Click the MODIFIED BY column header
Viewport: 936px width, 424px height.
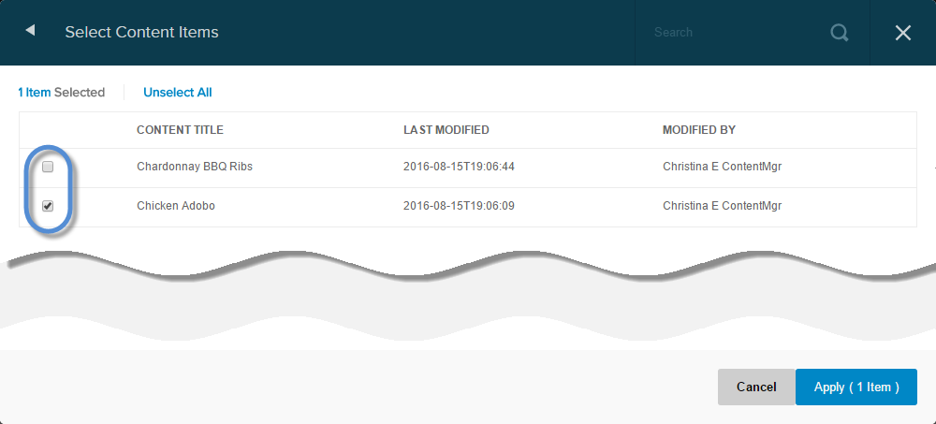coord(699,130)
